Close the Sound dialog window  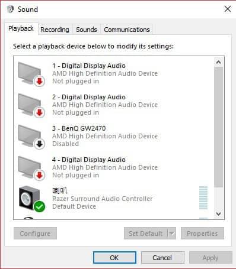228,9
